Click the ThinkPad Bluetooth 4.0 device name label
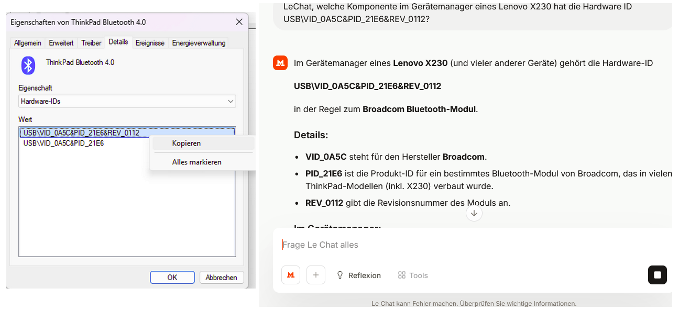 click(x=80, y=62)
